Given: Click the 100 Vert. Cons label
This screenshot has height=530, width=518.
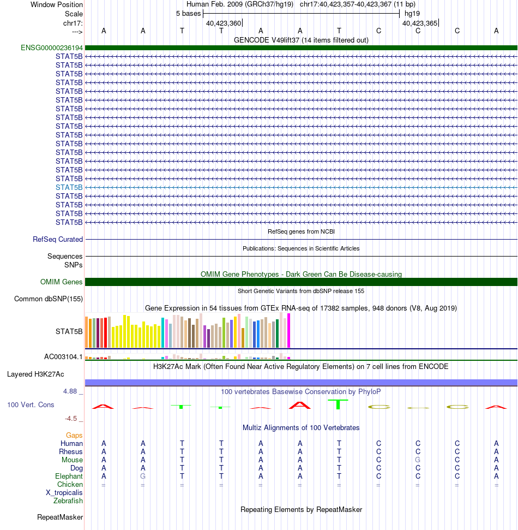Looking at the screenshot, I should pos(31,404).
